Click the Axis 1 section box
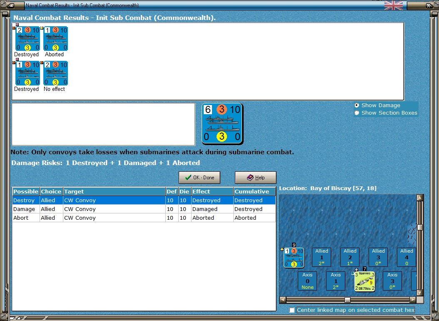This screenshot has height=321, width=439. (x=336, y=281)
